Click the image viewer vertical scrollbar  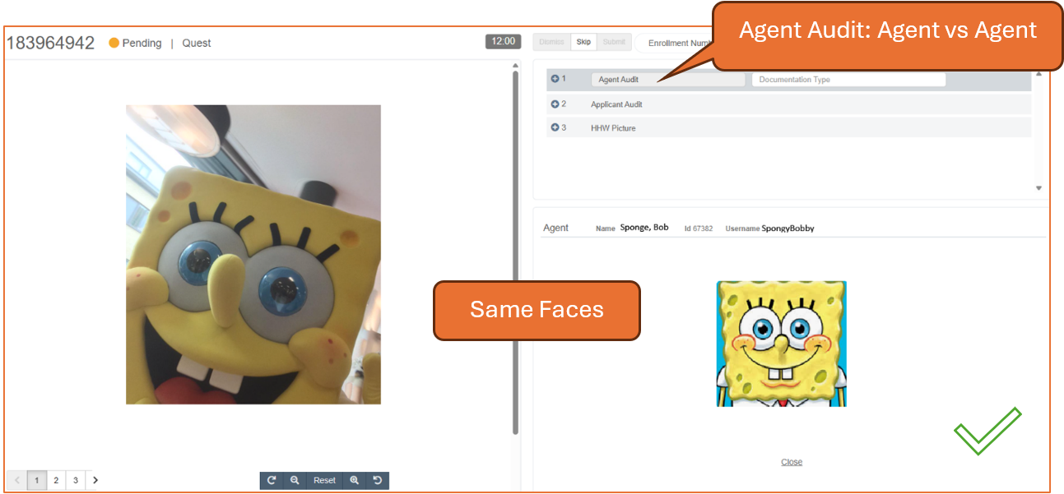click(x=515, y=251)
